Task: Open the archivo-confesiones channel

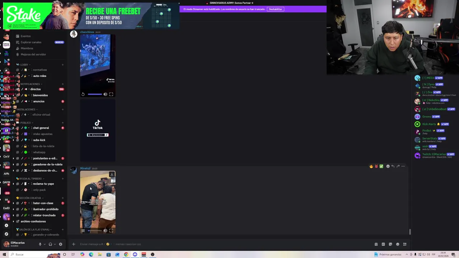Action: (x=33, y=221)
